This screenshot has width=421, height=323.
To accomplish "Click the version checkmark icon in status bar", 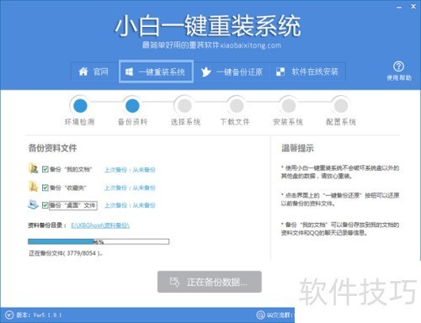I will click(x=9, y=315).
